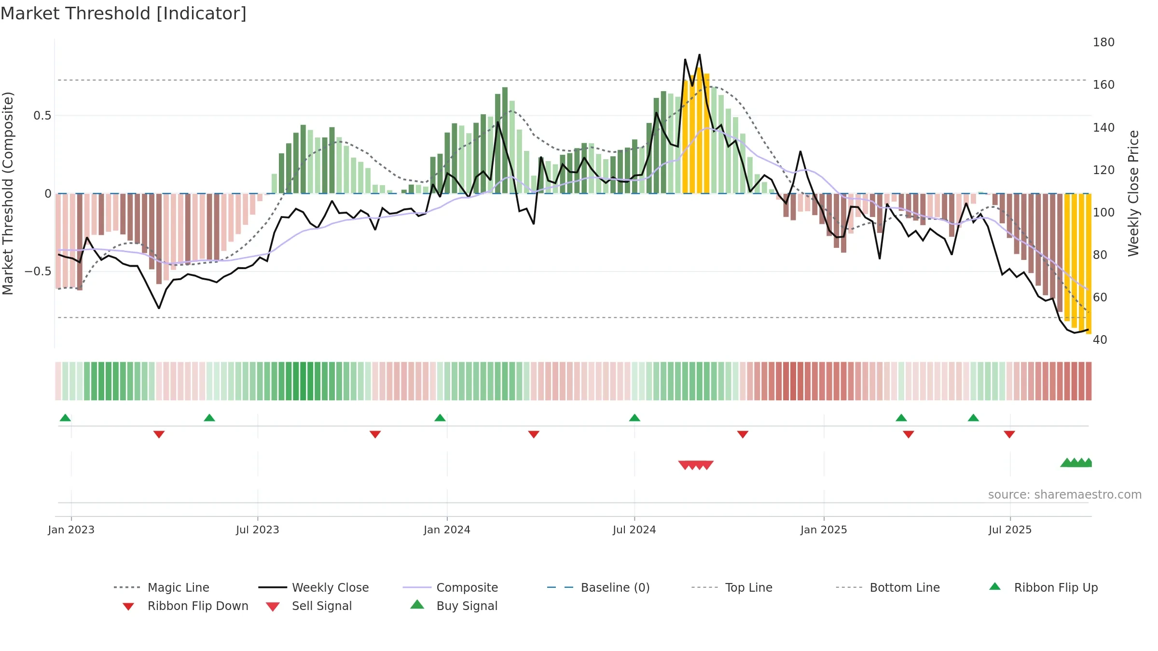Click the Jan 2023 x-axis label
This screenshot has height=651, width=1158.
pos(71,529)
